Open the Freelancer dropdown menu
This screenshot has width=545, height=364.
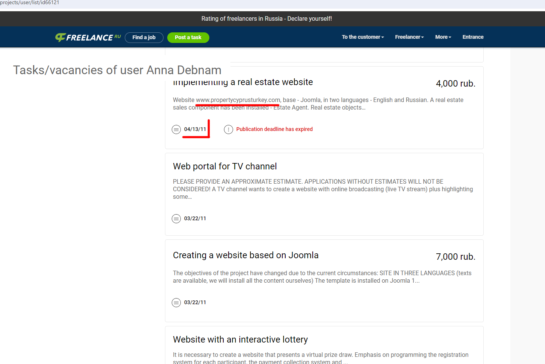click(x=409, y=37)
